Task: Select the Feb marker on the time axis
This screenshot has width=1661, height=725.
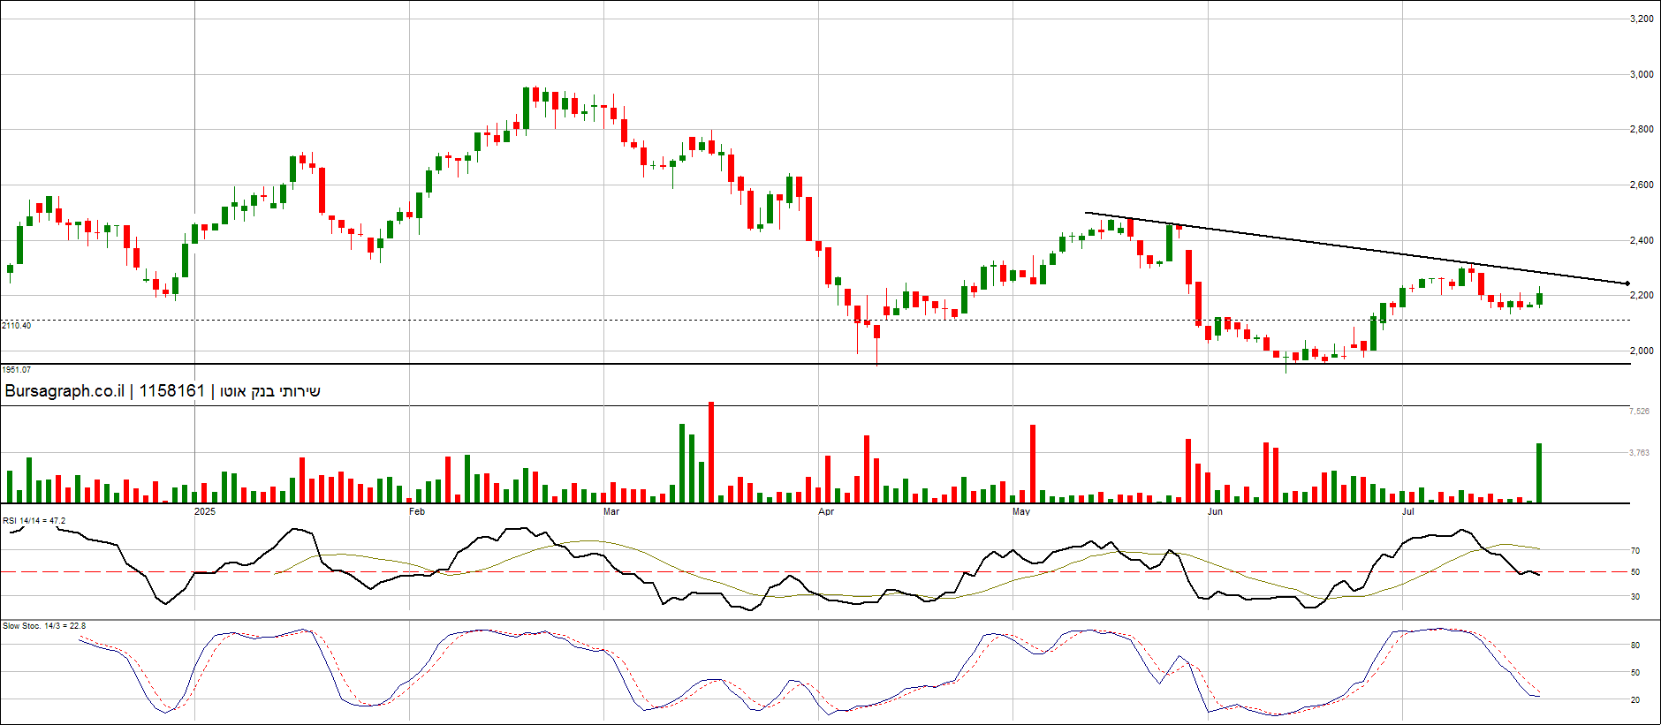Action: [x=417, y=511]
